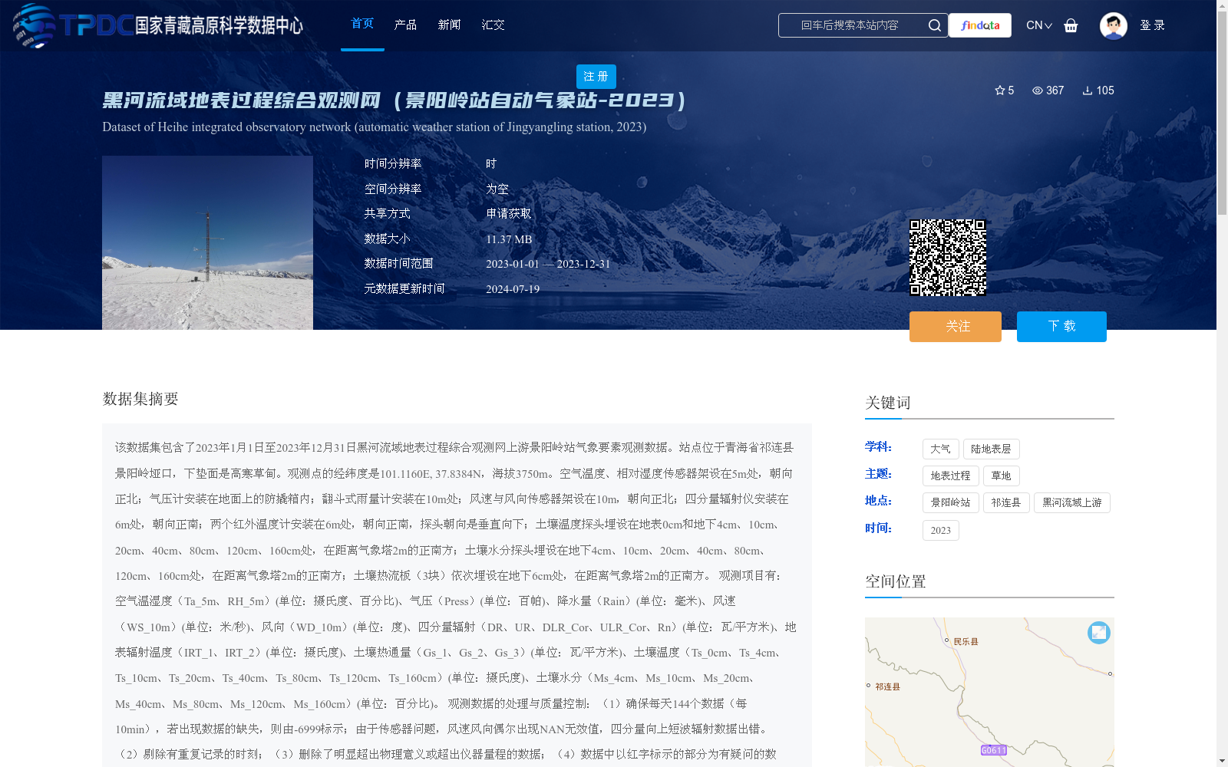Click the scrollbar up arrow

(x=1222, y=5)
